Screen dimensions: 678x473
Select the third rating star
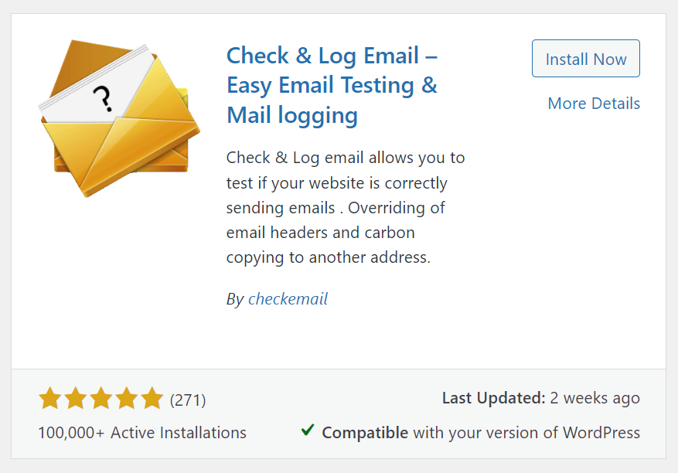click(101, 399)
